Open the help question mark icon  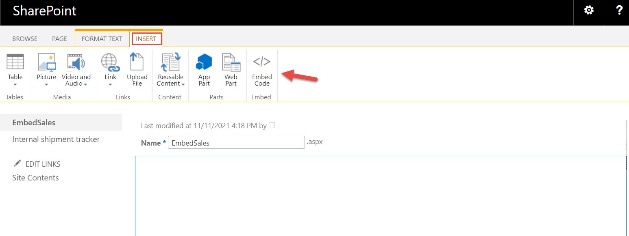(619, 11)
